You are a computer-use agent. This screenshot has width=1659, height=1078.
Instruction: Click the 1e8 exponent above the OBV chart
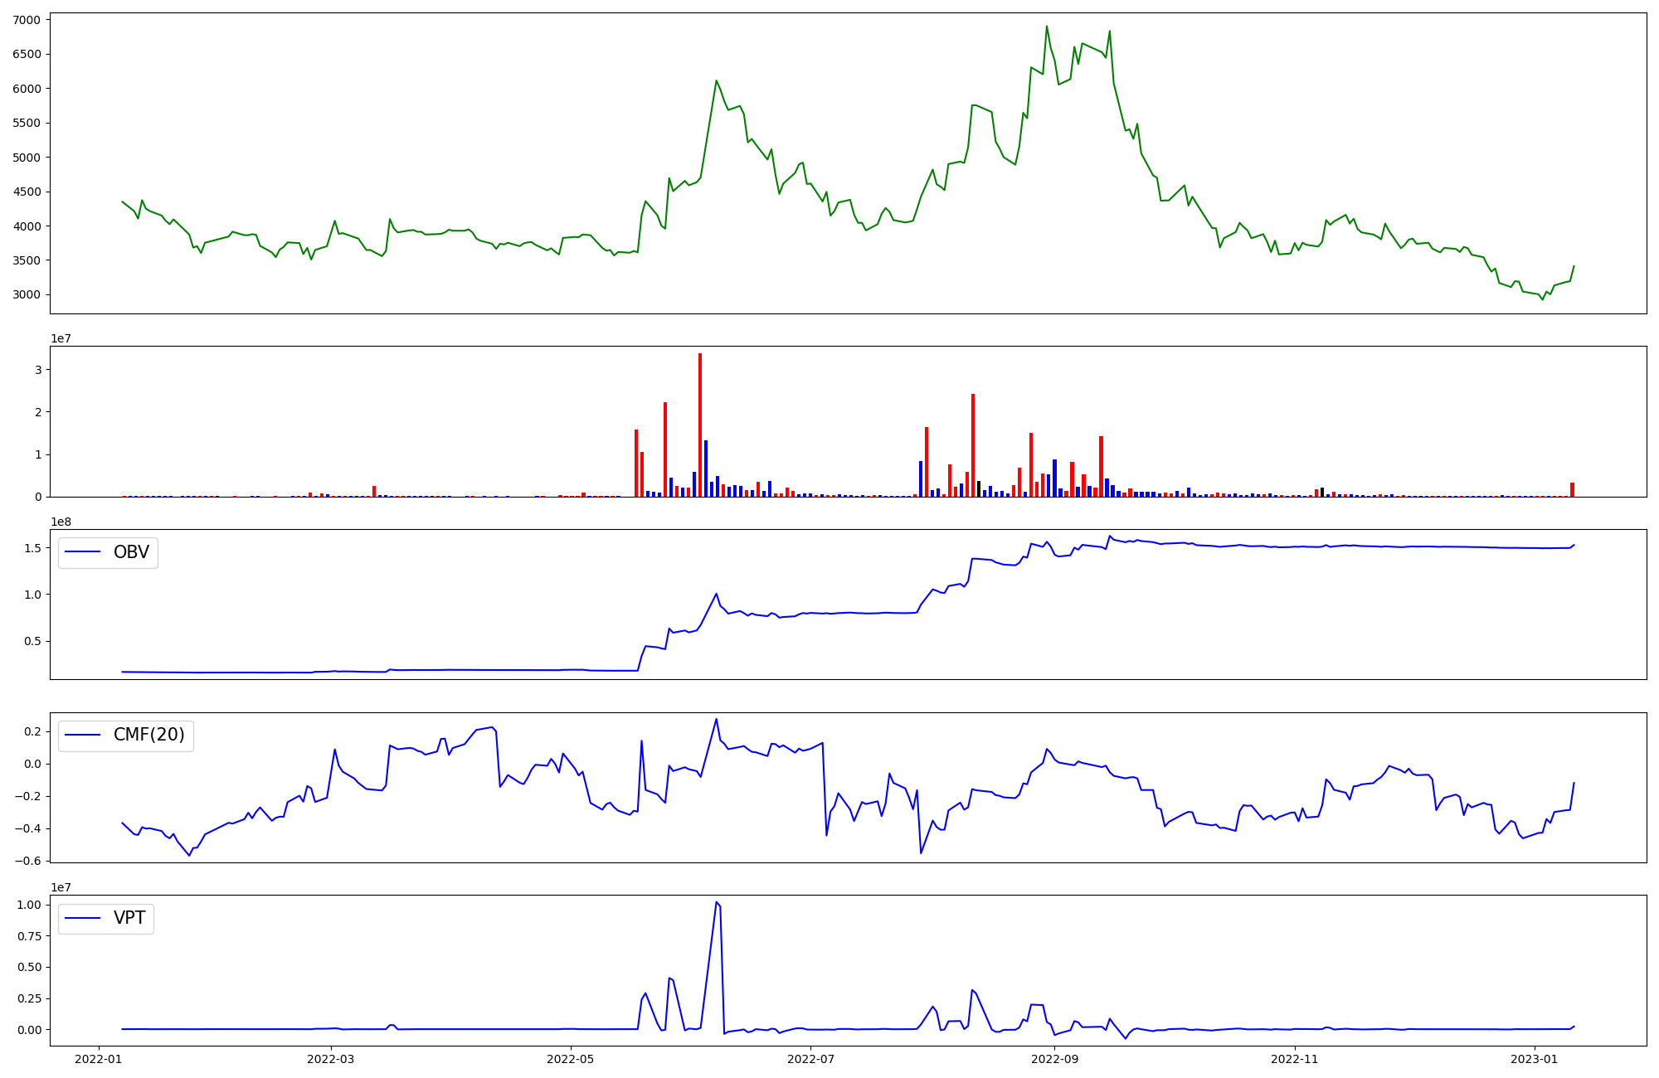pos(62,522)
